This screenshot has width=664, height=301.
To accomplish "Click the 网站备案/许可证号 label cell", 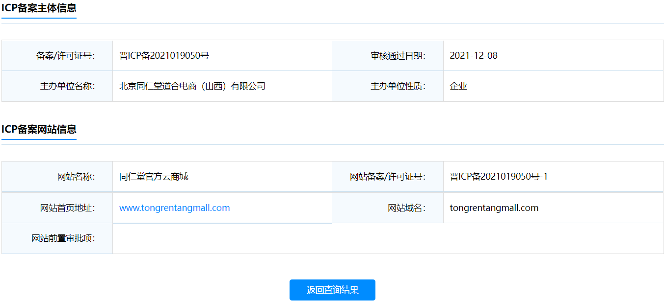I will 387,177.
